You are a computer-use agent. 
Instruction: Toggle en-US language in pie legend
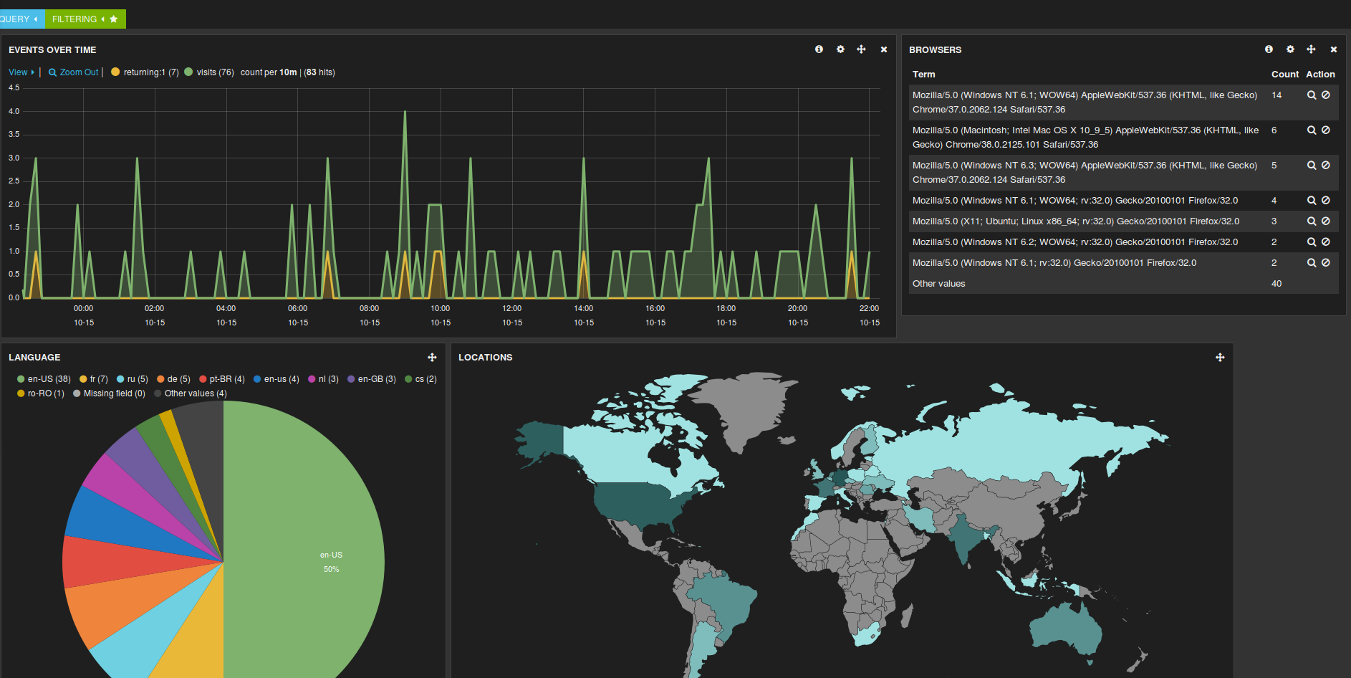(44, 379)
